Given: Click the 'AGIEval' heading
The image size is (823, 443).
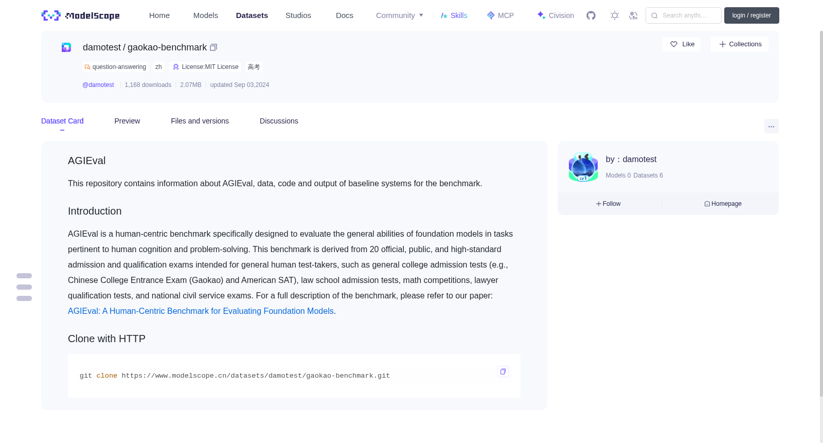Looking at the screenshot, I should click(x=86, y=161).
